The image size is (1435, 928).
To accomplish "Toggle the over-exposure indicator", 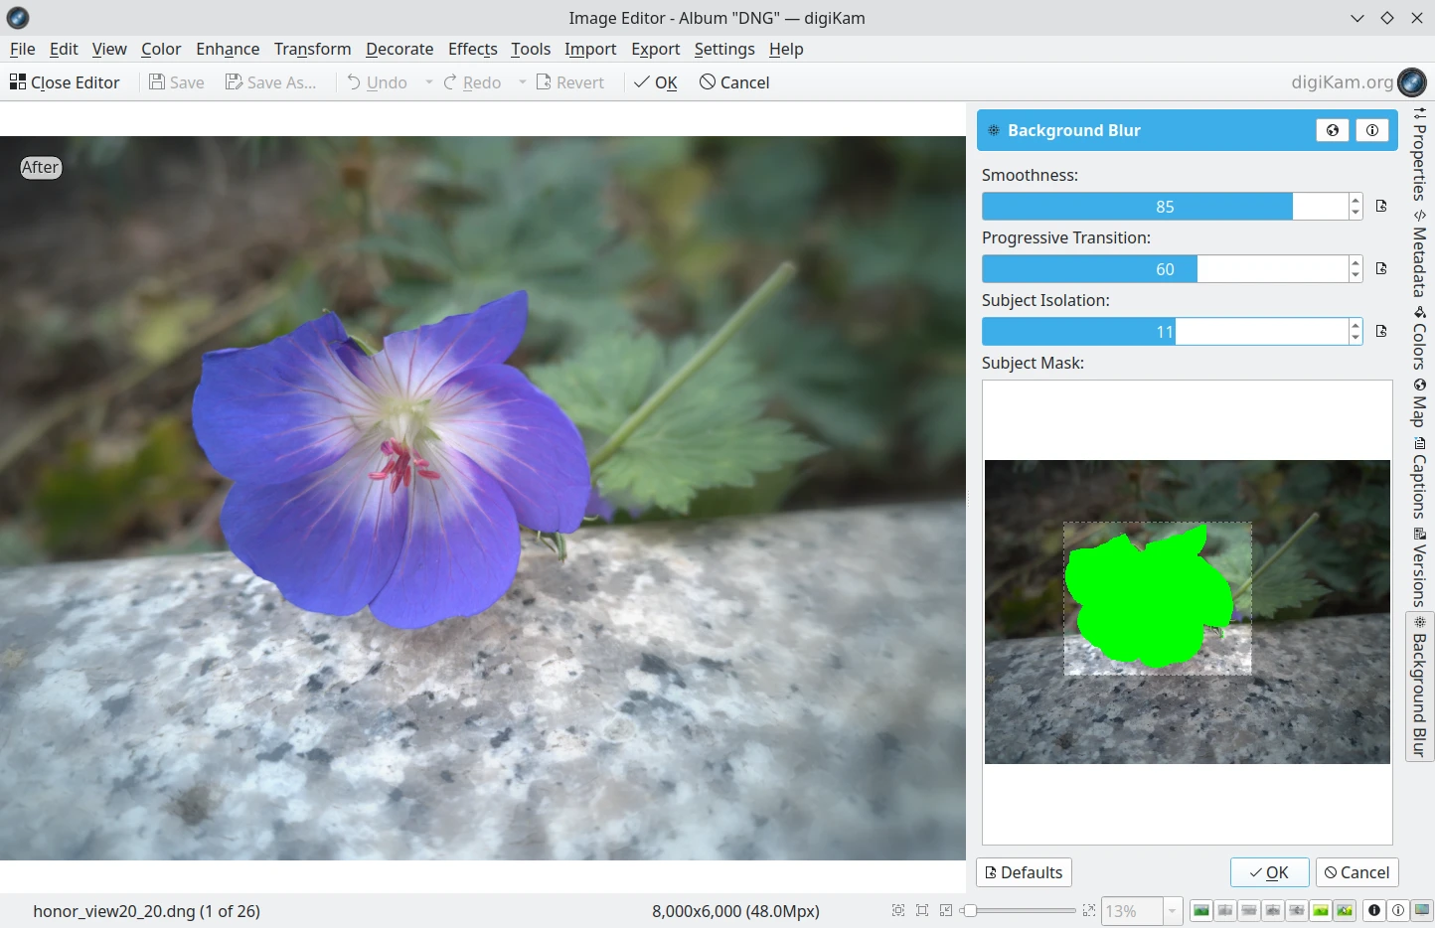I will coord(1398,910).
